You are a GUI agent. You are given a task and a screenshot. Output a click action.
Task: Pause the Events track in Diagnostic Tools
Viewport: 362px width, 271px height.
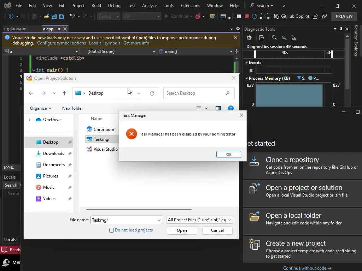click(251, 70)
